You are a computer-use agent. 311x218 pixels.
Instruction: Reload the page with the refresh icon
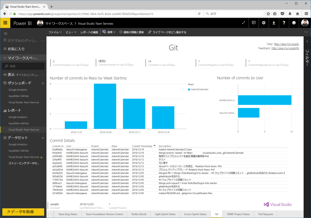coord(199,14)
